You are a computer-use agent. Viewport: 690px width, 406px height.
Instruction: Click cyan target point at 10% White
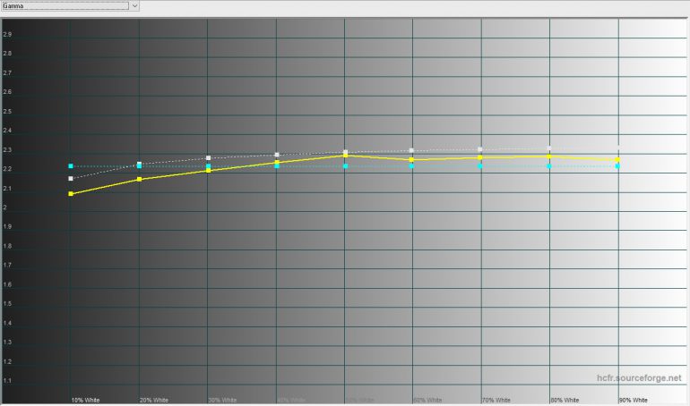(71, 166)
